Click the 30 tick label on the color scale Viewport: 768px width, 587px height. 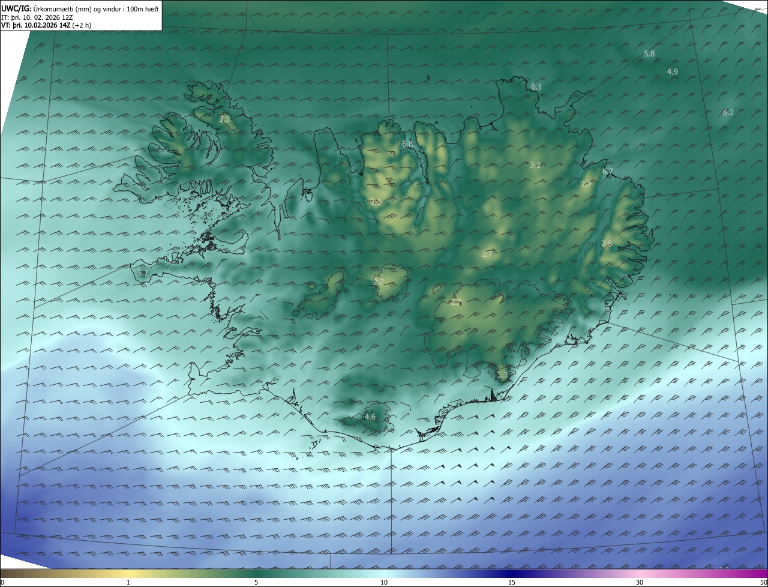(x=640, y=582)
